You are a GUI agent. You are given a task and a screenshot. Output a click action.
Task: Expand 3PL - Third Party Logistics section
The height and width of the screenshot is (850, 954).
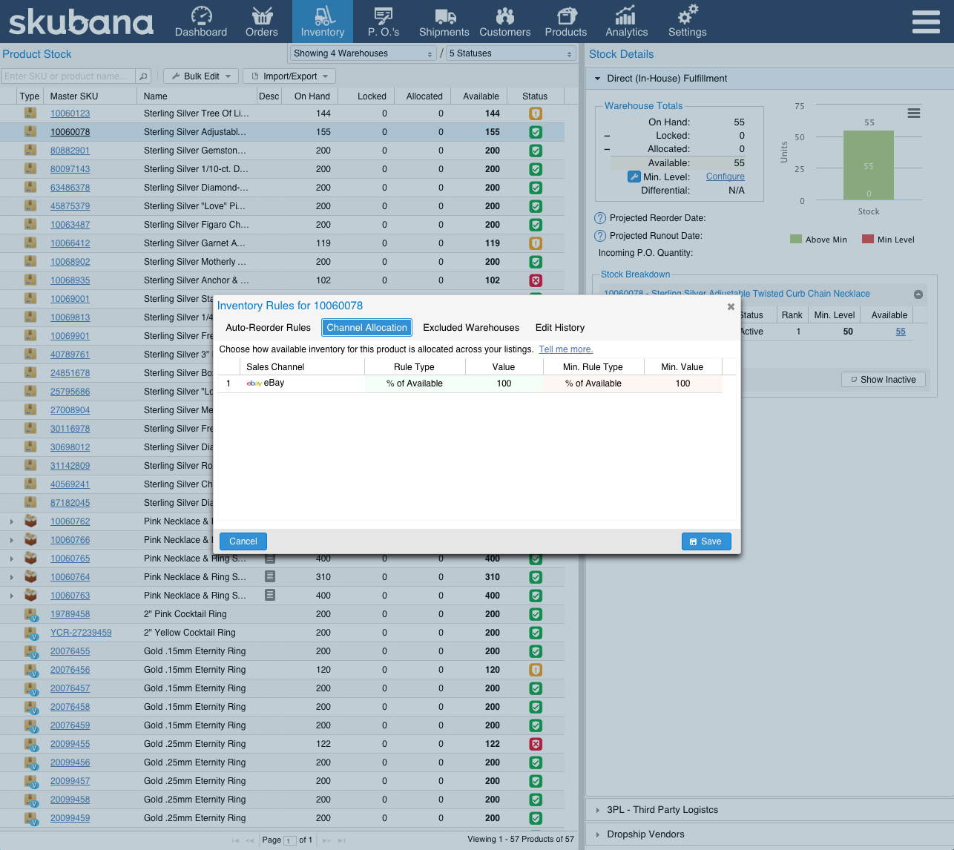point(662,810)
